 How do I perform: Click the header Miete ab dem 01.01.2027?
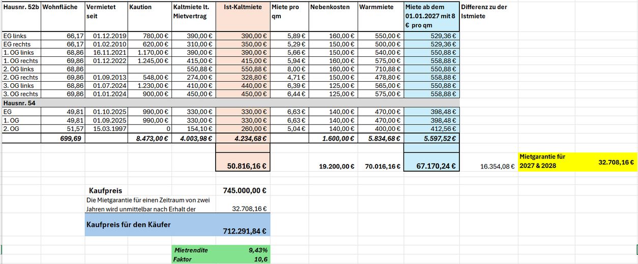[432, 17]
